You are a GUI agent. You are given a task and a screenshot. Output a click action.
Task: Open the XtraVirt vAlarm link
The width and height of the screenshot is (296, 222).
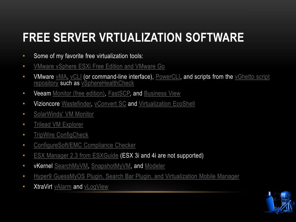click(63, 187)
